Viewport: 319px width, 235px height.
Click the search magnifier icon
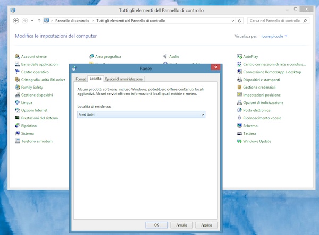point(305,21)
